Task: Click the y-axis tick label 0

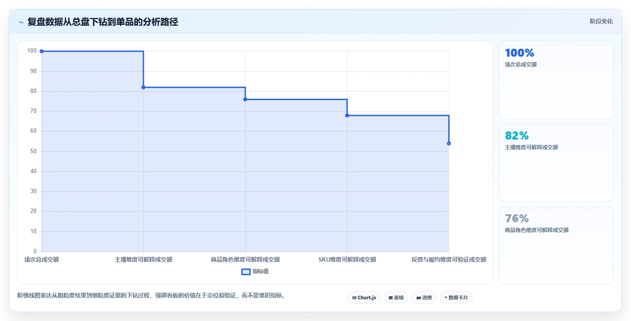Action: point(35,251)
